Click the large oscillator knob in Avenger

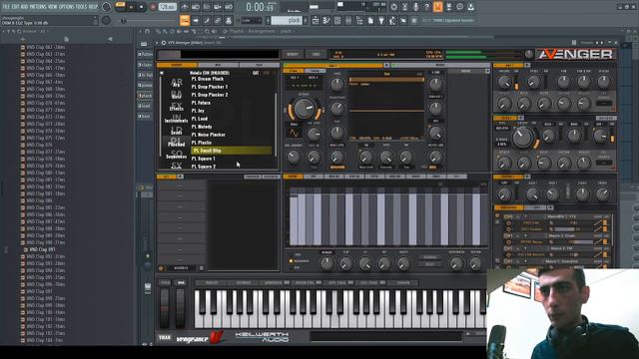(x=304, y=109)
